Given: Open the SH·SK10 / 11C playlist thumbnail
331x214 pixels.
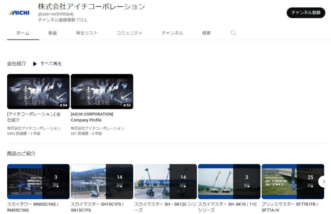Looking at the screenshot, I should pyautogui.click(x=229, y=181).
